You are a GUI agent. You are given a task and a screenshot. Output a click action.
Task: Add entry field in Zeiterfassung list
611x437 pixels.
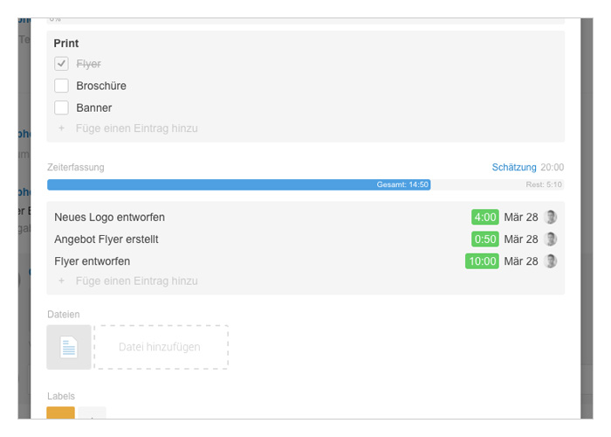[x=136, y=281]
